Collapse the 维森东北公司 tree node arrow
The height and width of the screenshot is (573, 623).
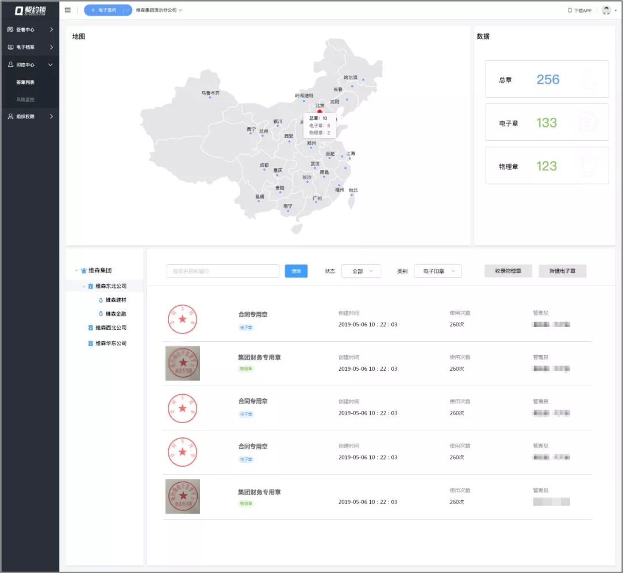[x=83, y=286]
